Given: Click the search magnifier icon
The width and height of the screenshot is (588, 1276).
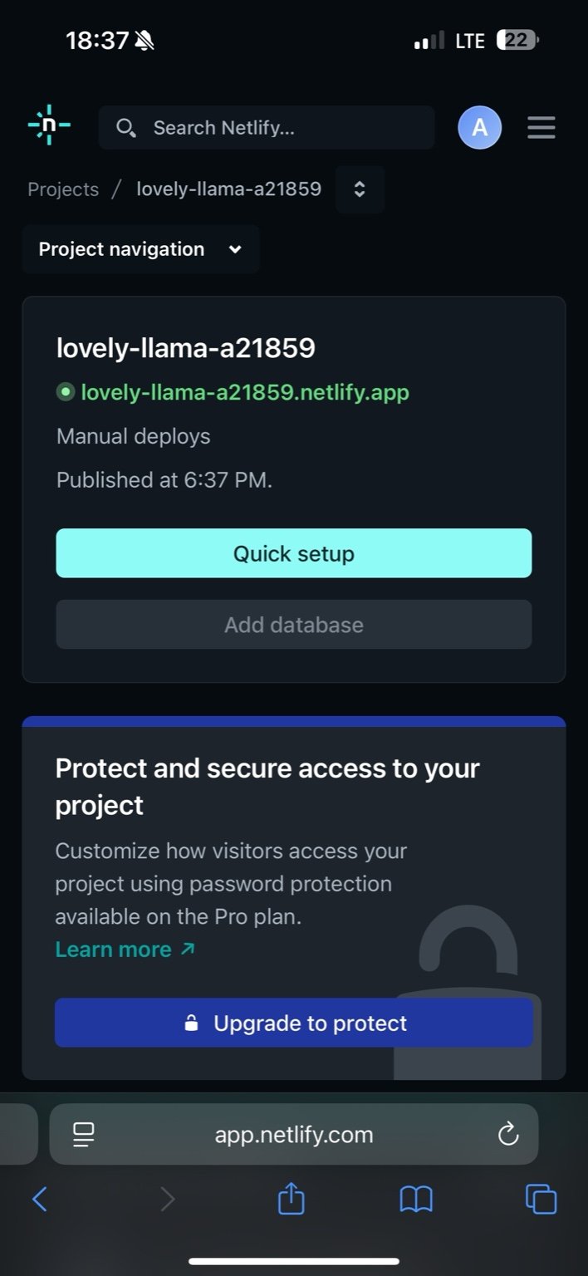Looking at the screenshot, I should point(125,128).
